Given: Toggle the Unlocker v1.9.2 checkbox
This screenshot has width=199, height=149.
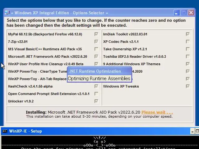Looking at the screenshot, I should tap(96, 101).
